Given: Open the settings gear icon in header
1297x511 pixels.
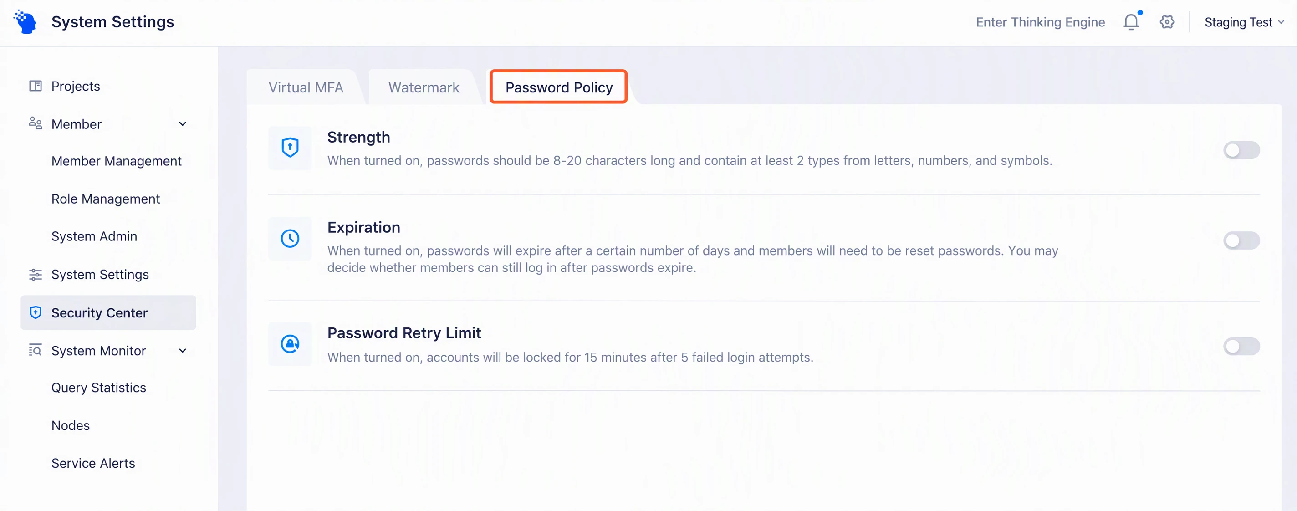Looking at the screenshot, I should [x=1167, y=22].
